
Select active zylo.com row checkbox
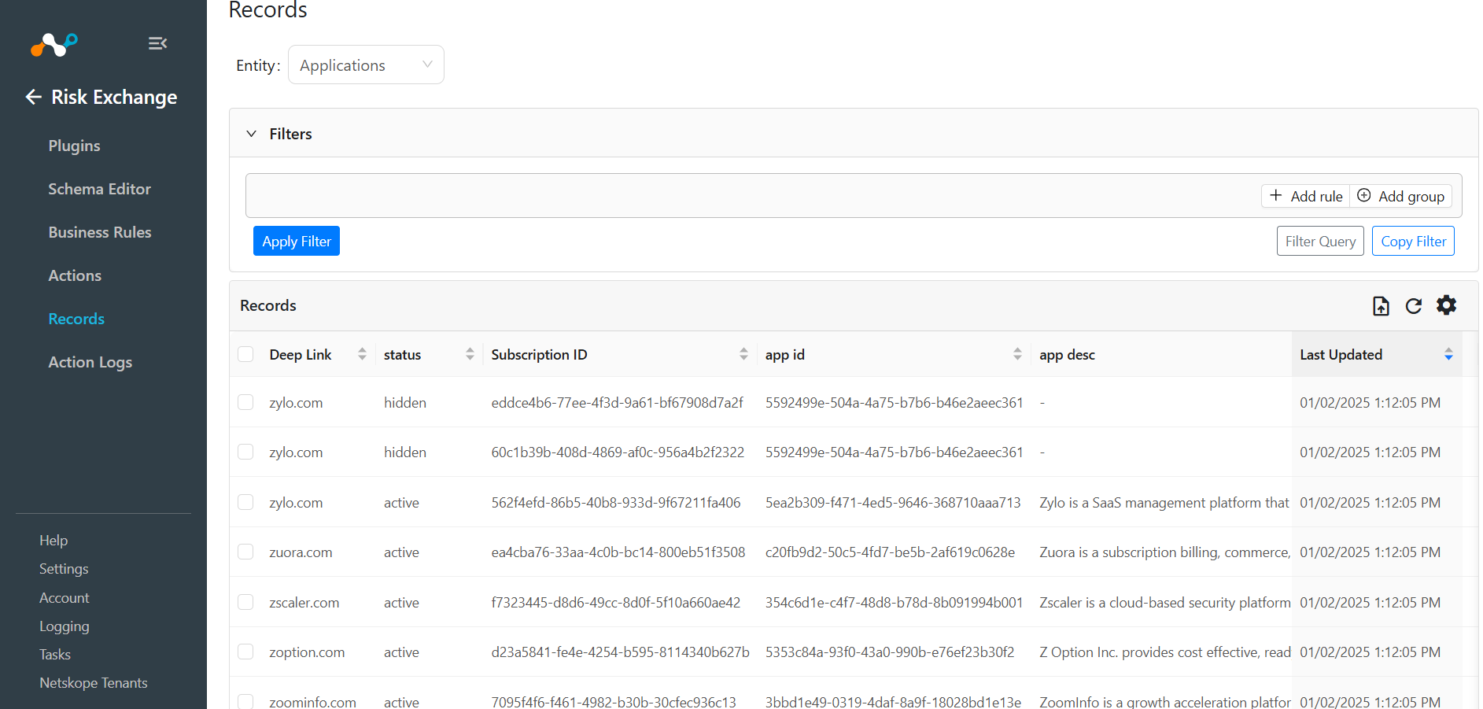(245, 502)
